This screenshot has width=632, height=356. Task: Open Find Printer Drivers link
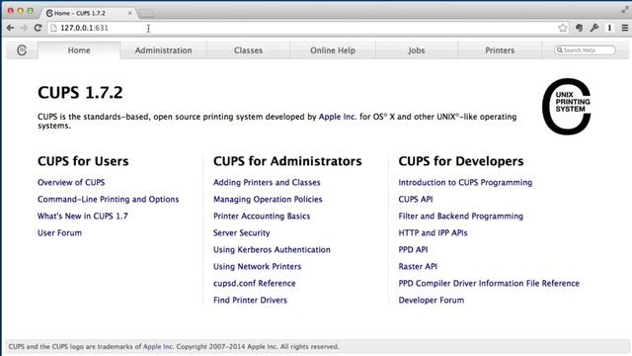(250, 301)
